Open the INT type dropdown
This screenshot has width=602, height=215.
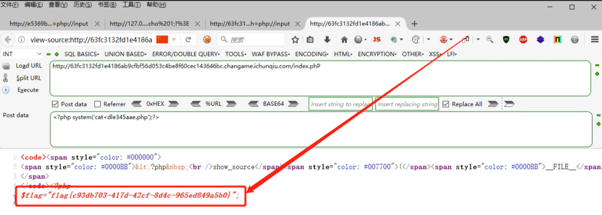(22, 54)
